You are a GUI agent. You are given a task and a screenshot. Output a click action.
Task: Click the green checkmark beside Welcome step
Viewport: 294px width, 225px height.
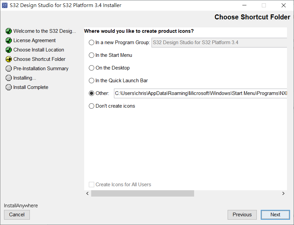9,31
